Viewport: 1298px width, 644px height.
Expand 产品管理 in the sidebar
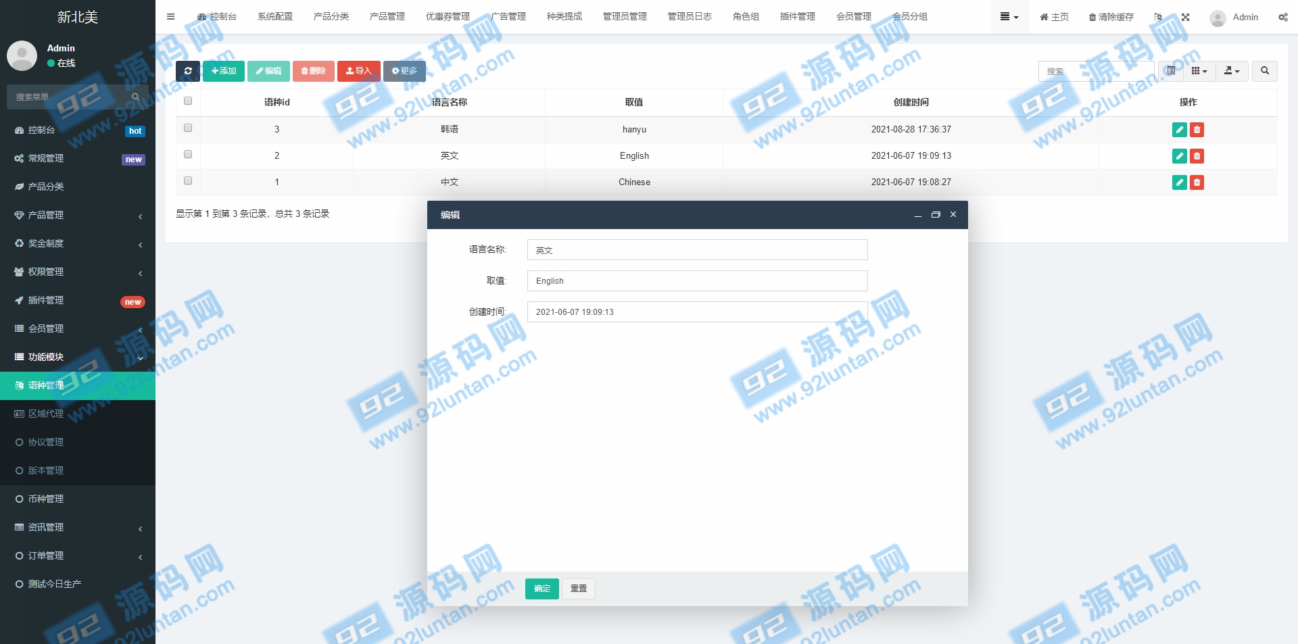[x=78, y=215]
